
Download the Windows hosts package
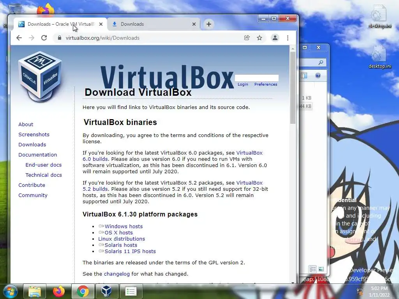tap(124, 226)
